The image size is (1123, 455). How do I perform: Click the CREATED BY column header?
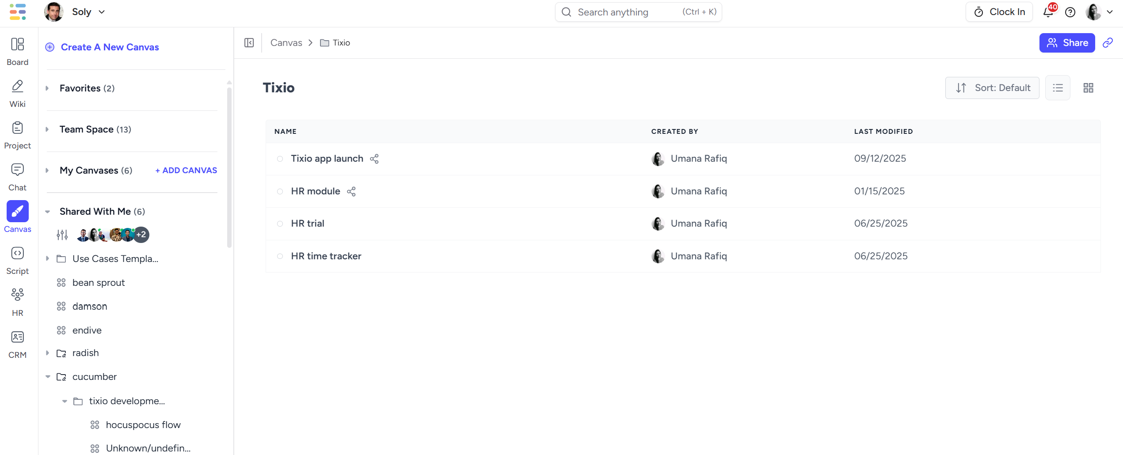tap(674, 132)
